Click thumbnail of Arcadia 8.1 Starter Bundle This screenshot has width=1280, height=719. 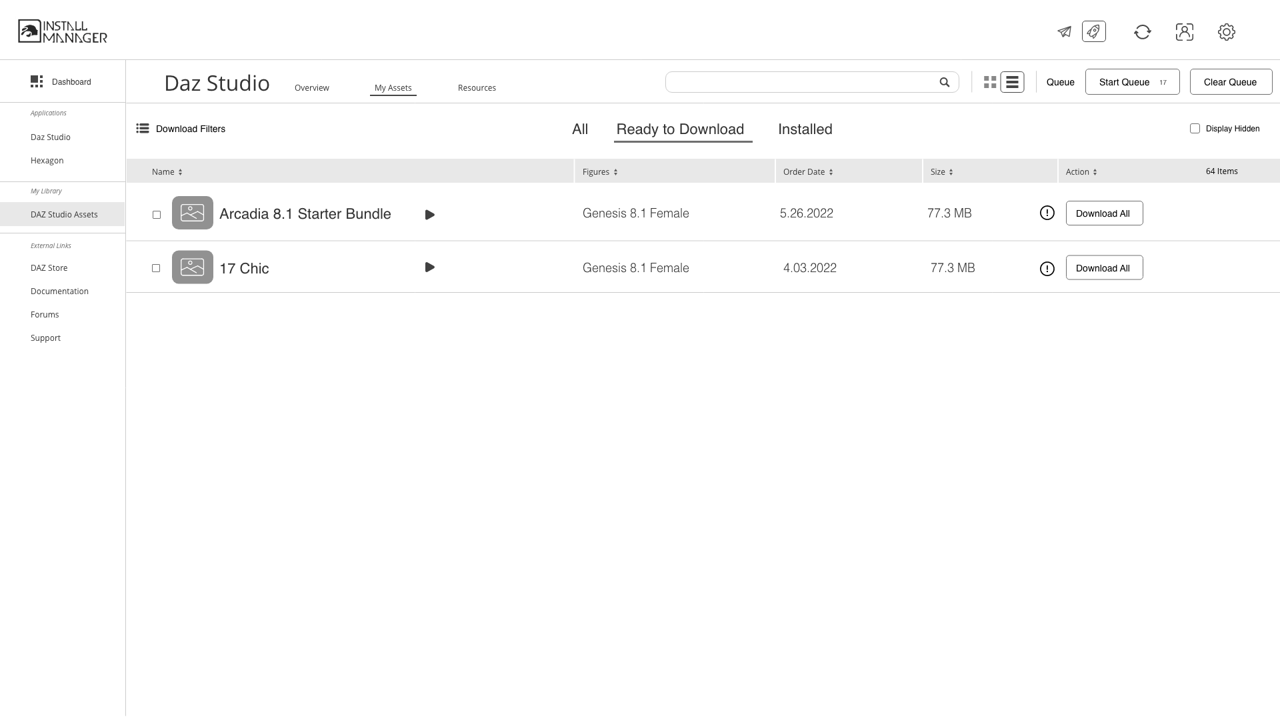click(x=193, y=213)
